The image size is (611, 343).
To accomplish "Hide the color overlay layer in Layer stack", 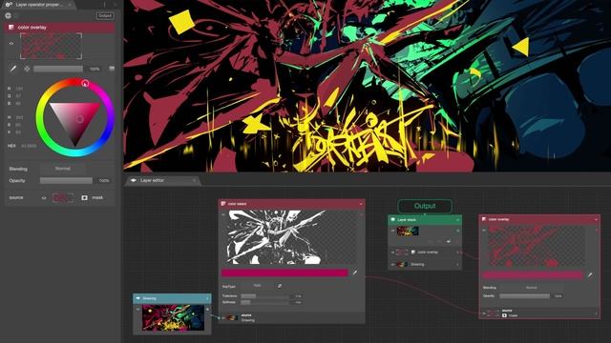I will click(392, 252).
